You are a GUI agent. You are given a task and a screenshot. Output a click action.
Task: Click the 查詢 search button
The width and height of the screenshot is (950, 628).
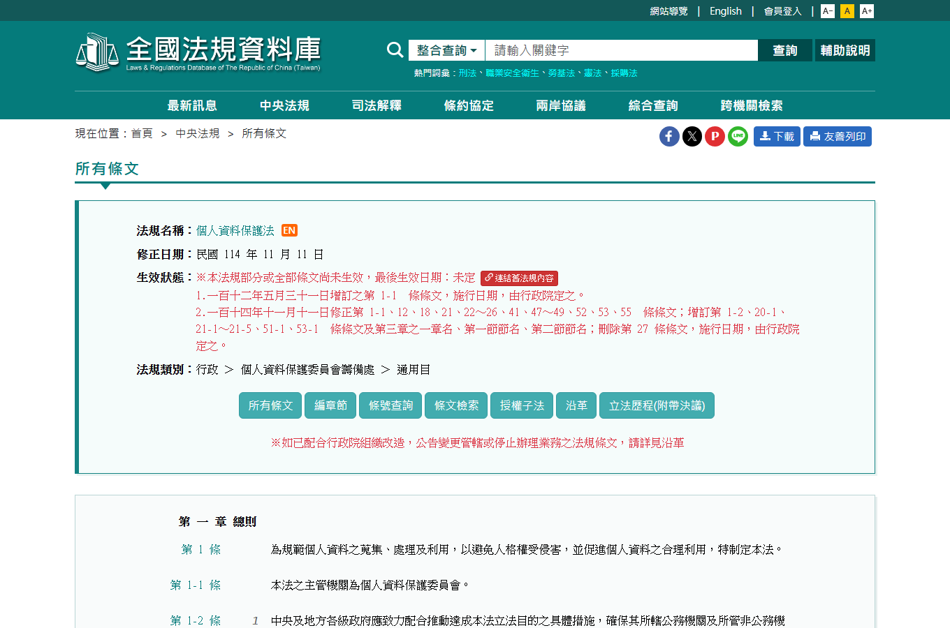pos(785,50)
